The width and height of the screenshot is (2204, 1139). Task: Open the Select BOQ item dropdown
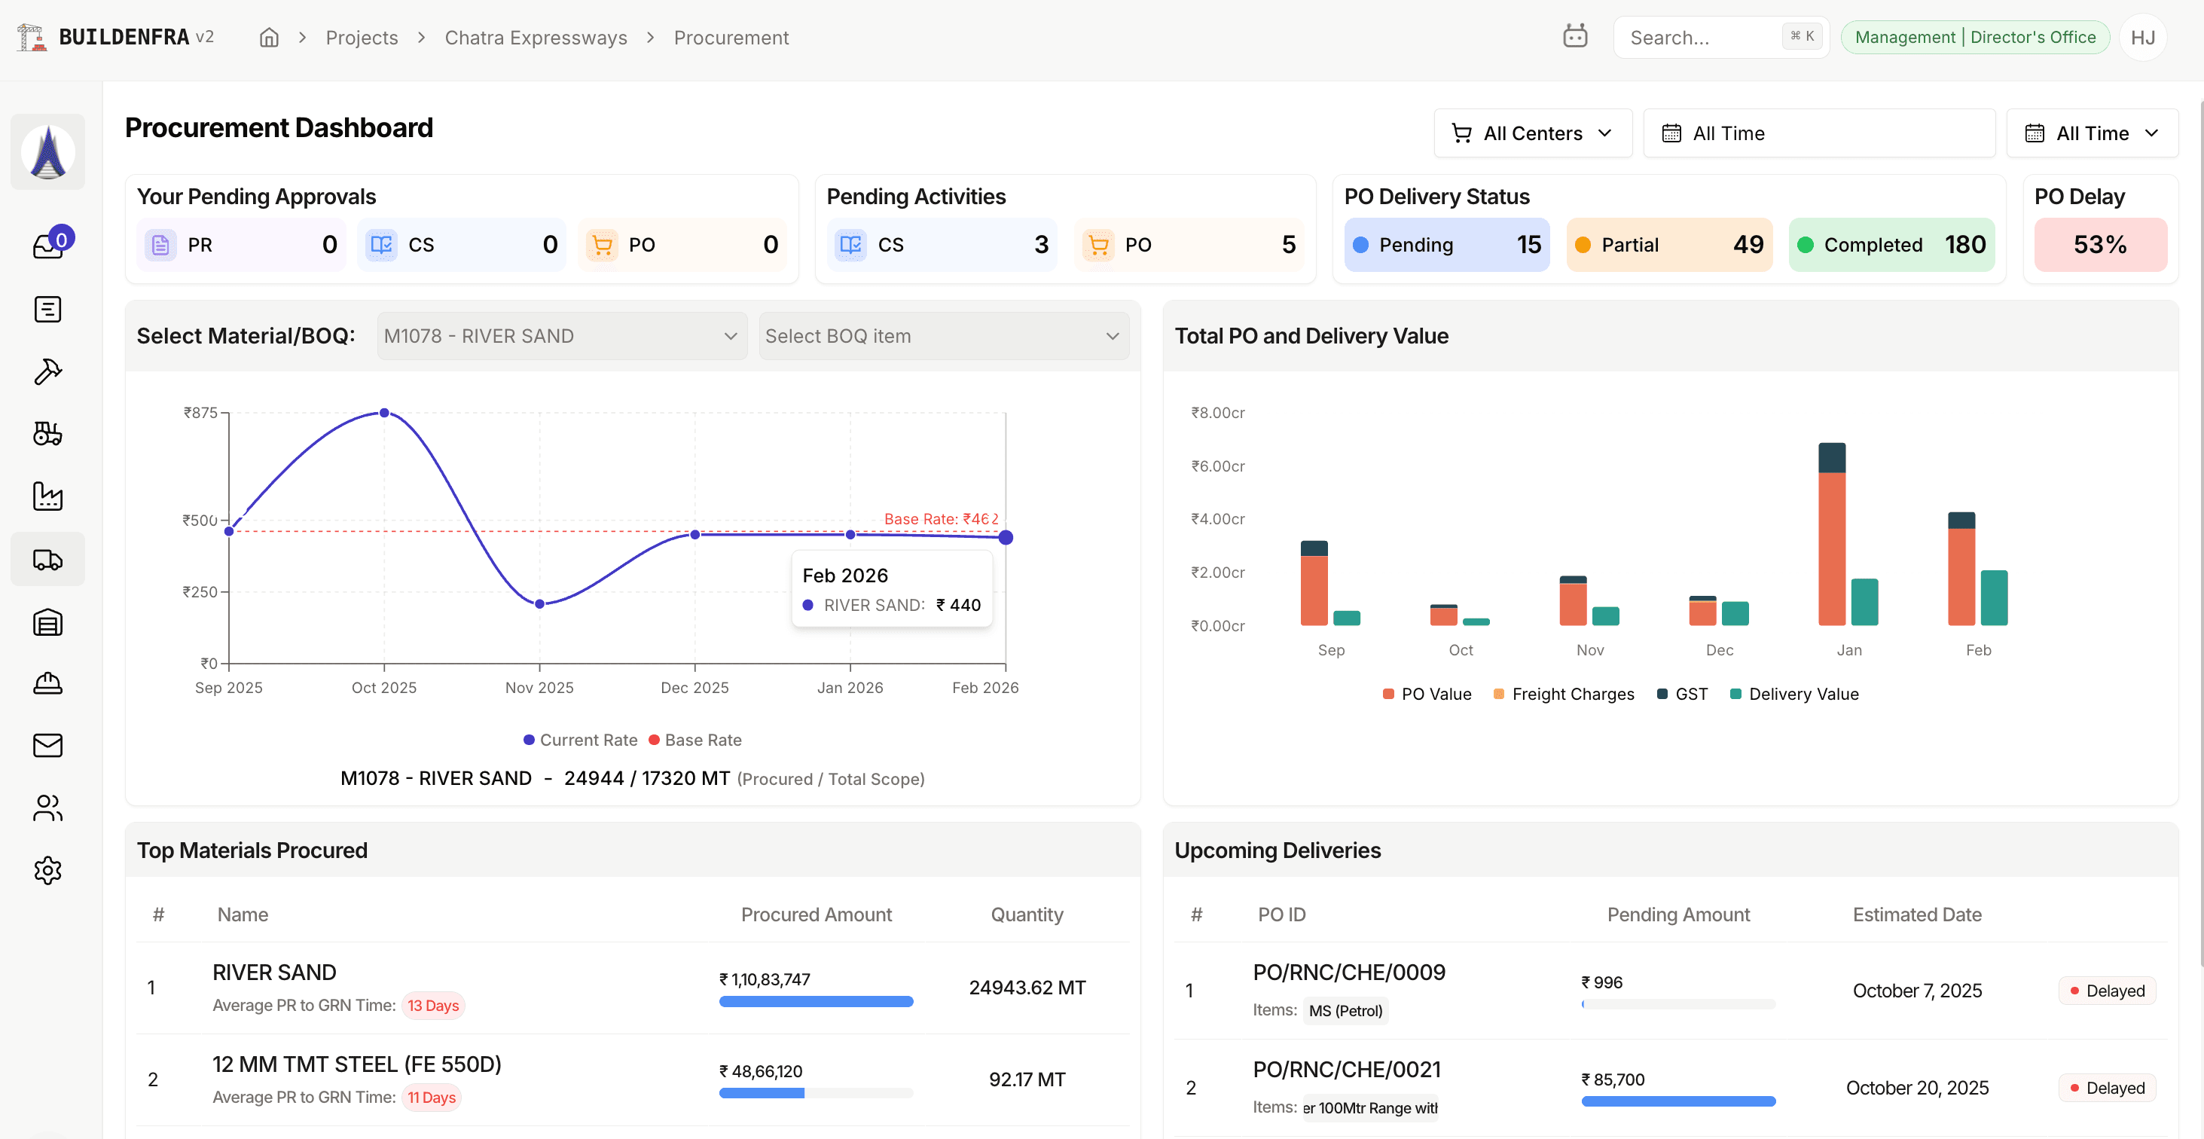[943, 335]
